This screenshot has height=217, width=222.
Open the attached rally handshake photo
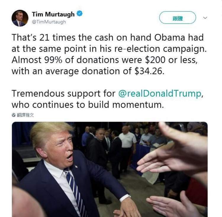click(x=110, y=169)
